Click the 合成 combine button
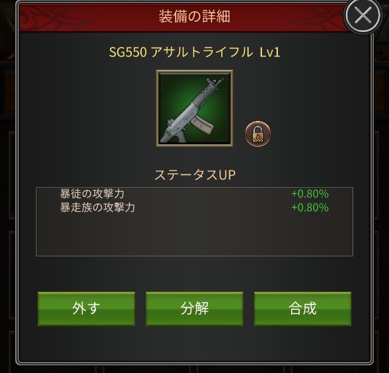The height and width of the screenshot is (373, 389). (303, 309)
